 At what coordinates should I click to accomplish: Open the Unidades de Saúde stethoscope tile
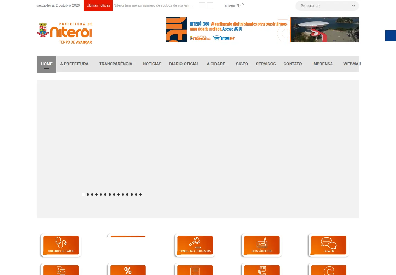coord(61,245)
